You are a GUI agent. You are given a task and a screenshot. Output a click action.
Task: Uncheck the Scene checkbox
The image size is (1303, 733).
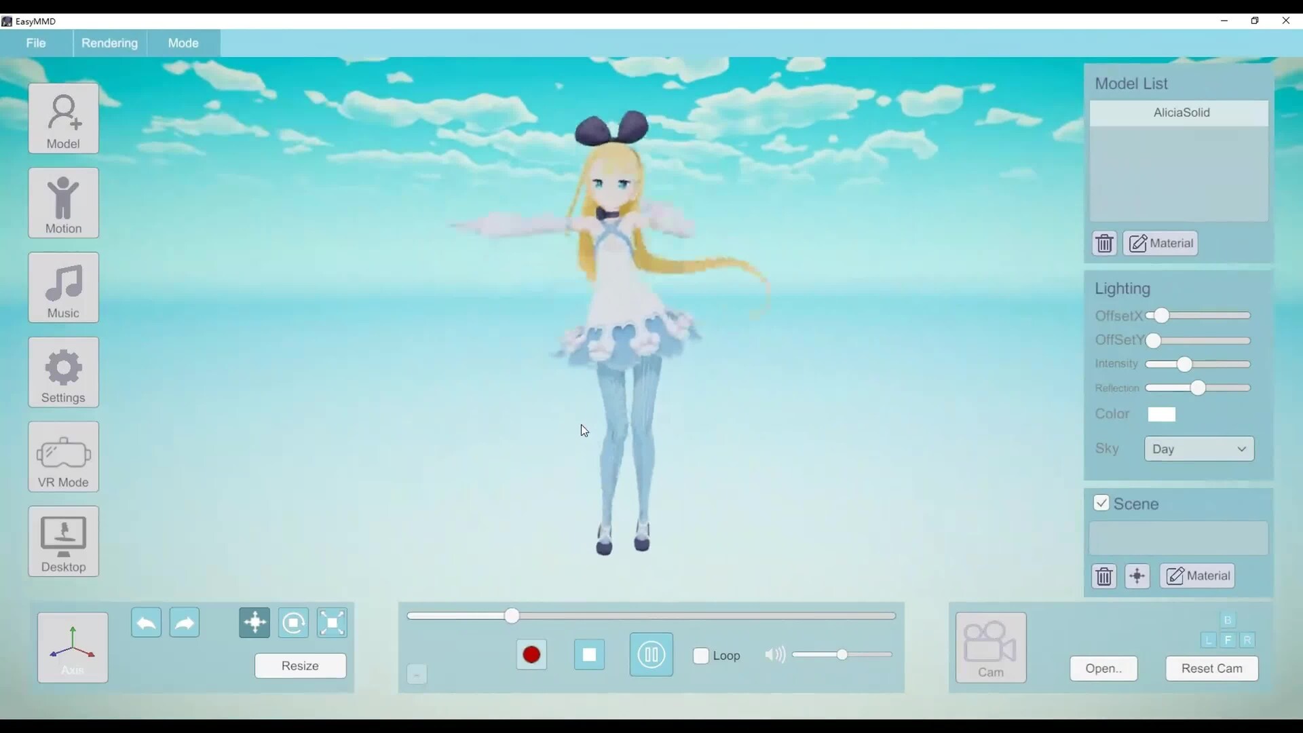pyautogui.click(x=1101, y=504)
